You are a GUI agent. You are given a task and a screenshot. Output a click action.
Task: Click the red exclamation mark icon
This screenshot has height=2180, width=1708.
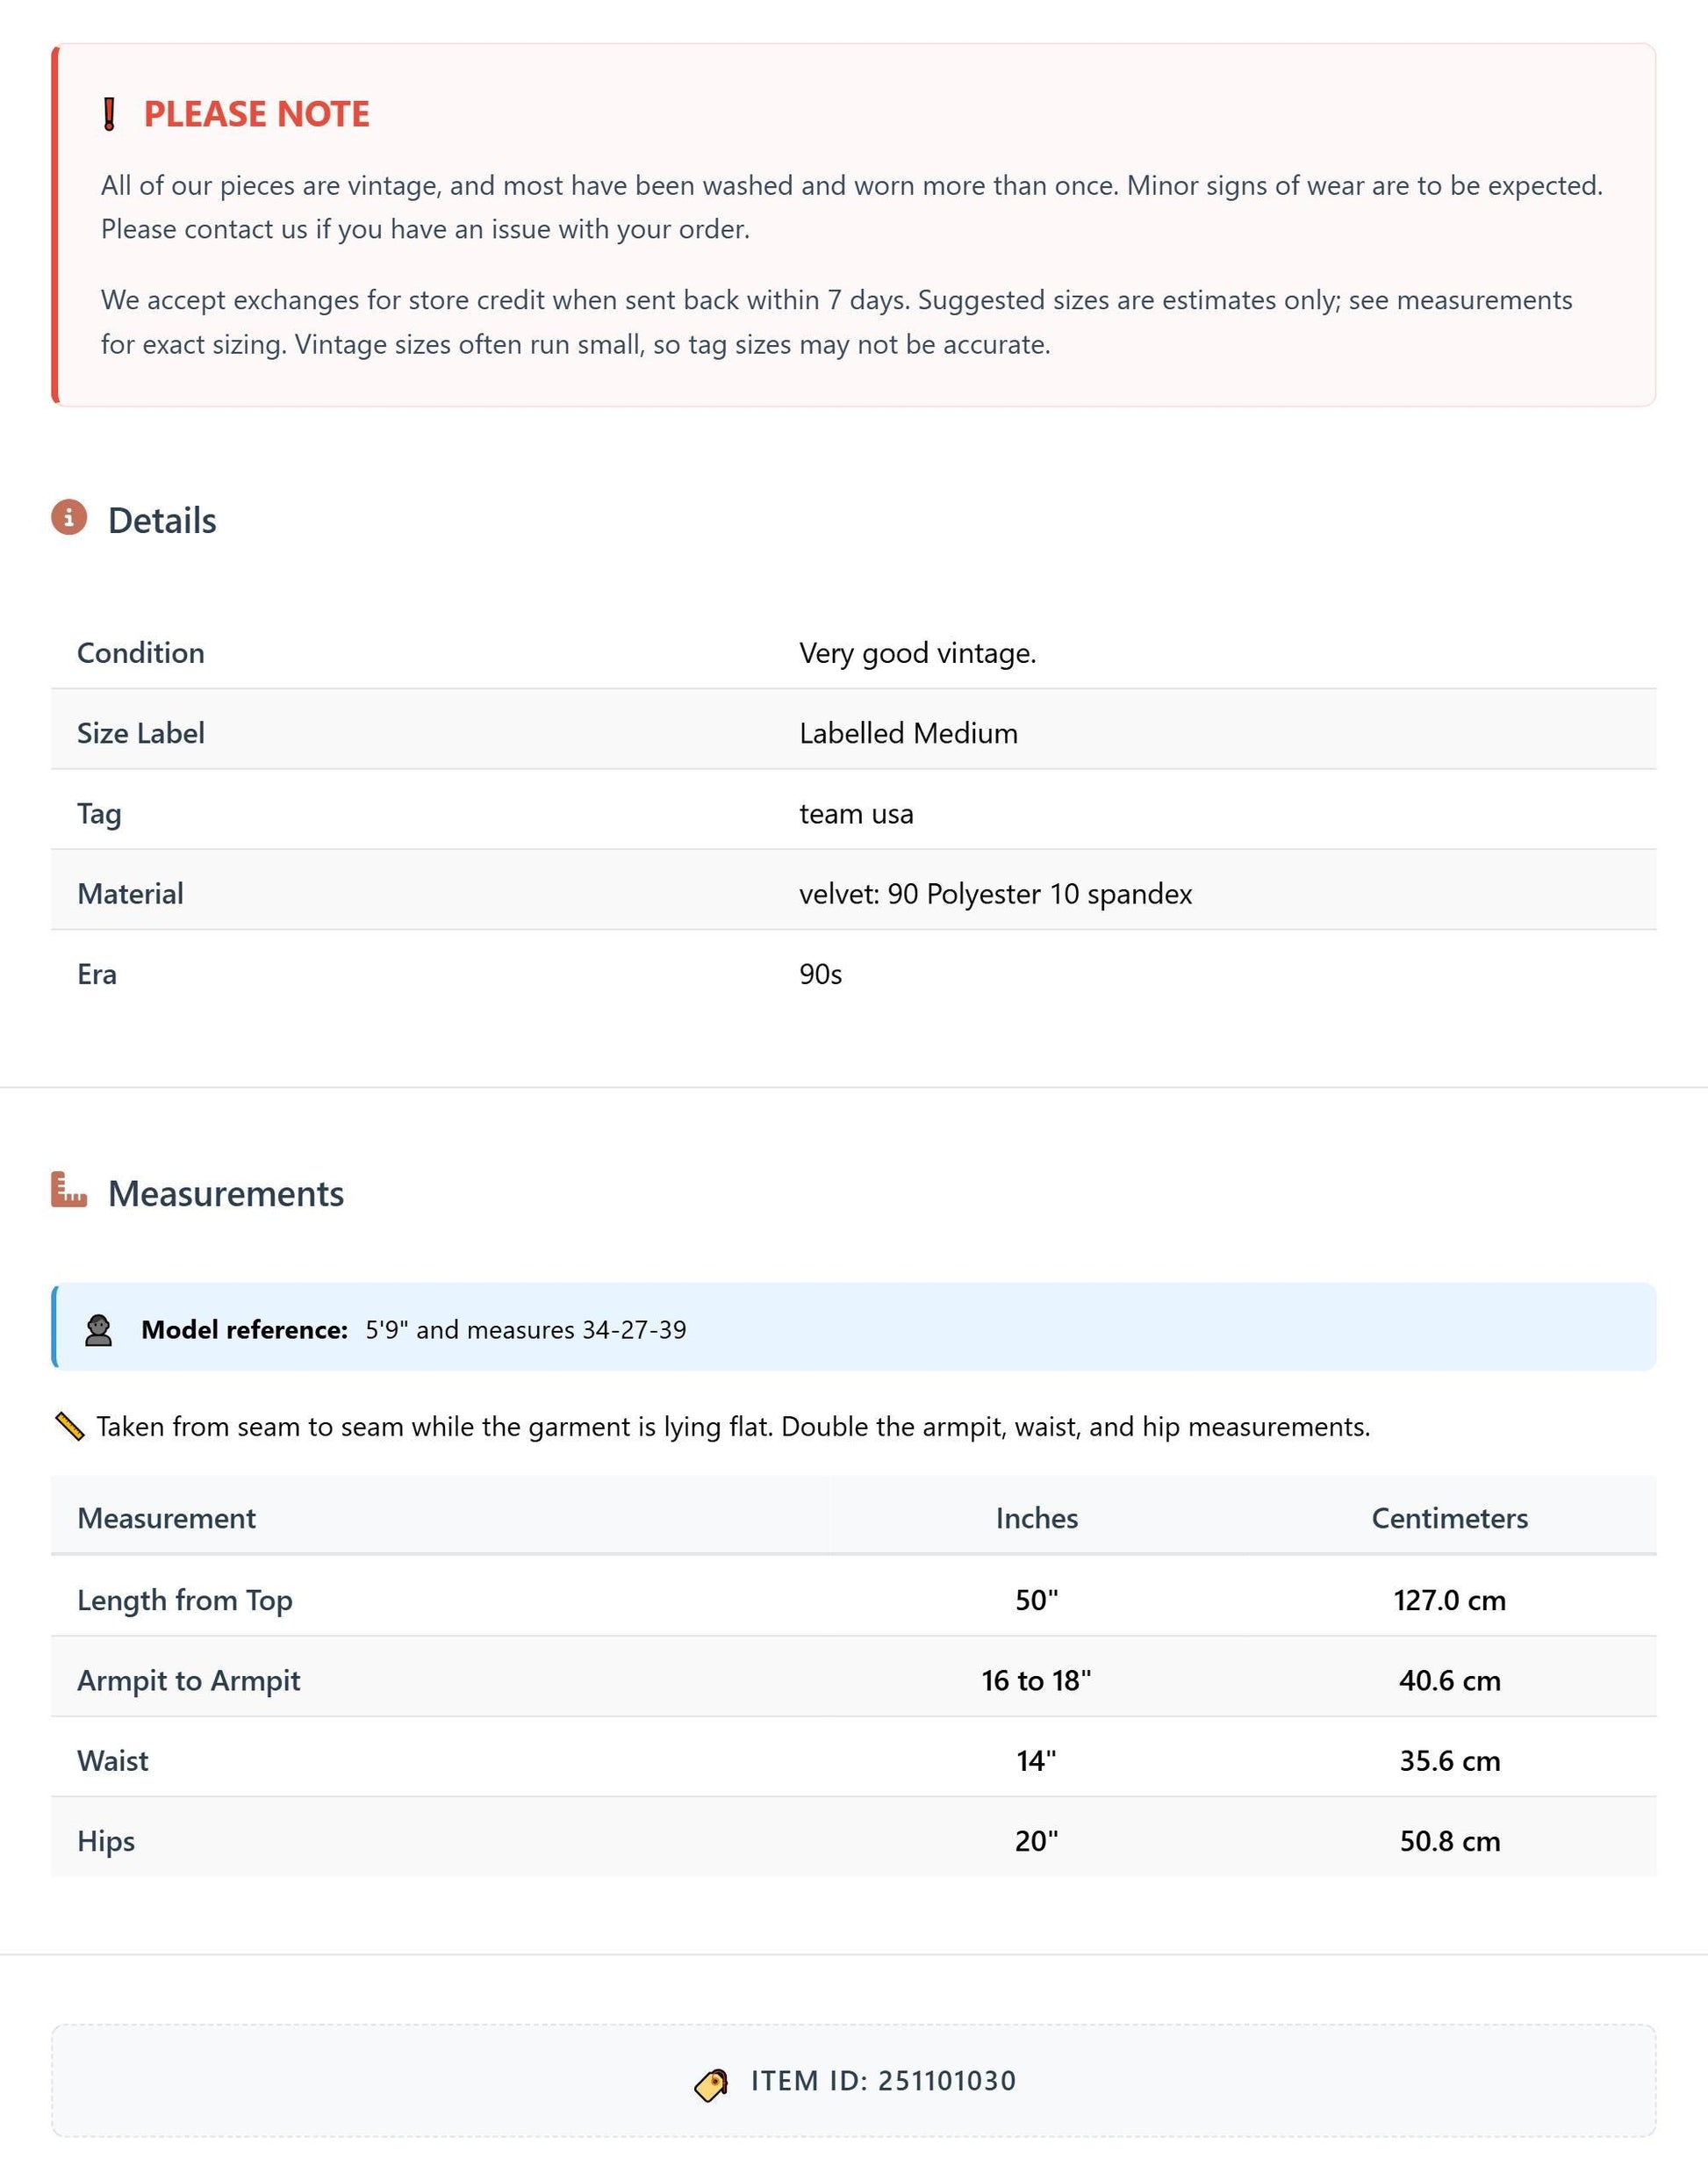(110, 114)
